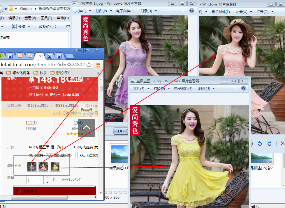Click the 爱尚秀色夏装新款 folder breadcrumb
The height and width of the screenshot is (208, 285).
pyautogui.click(x=54, y=9)
